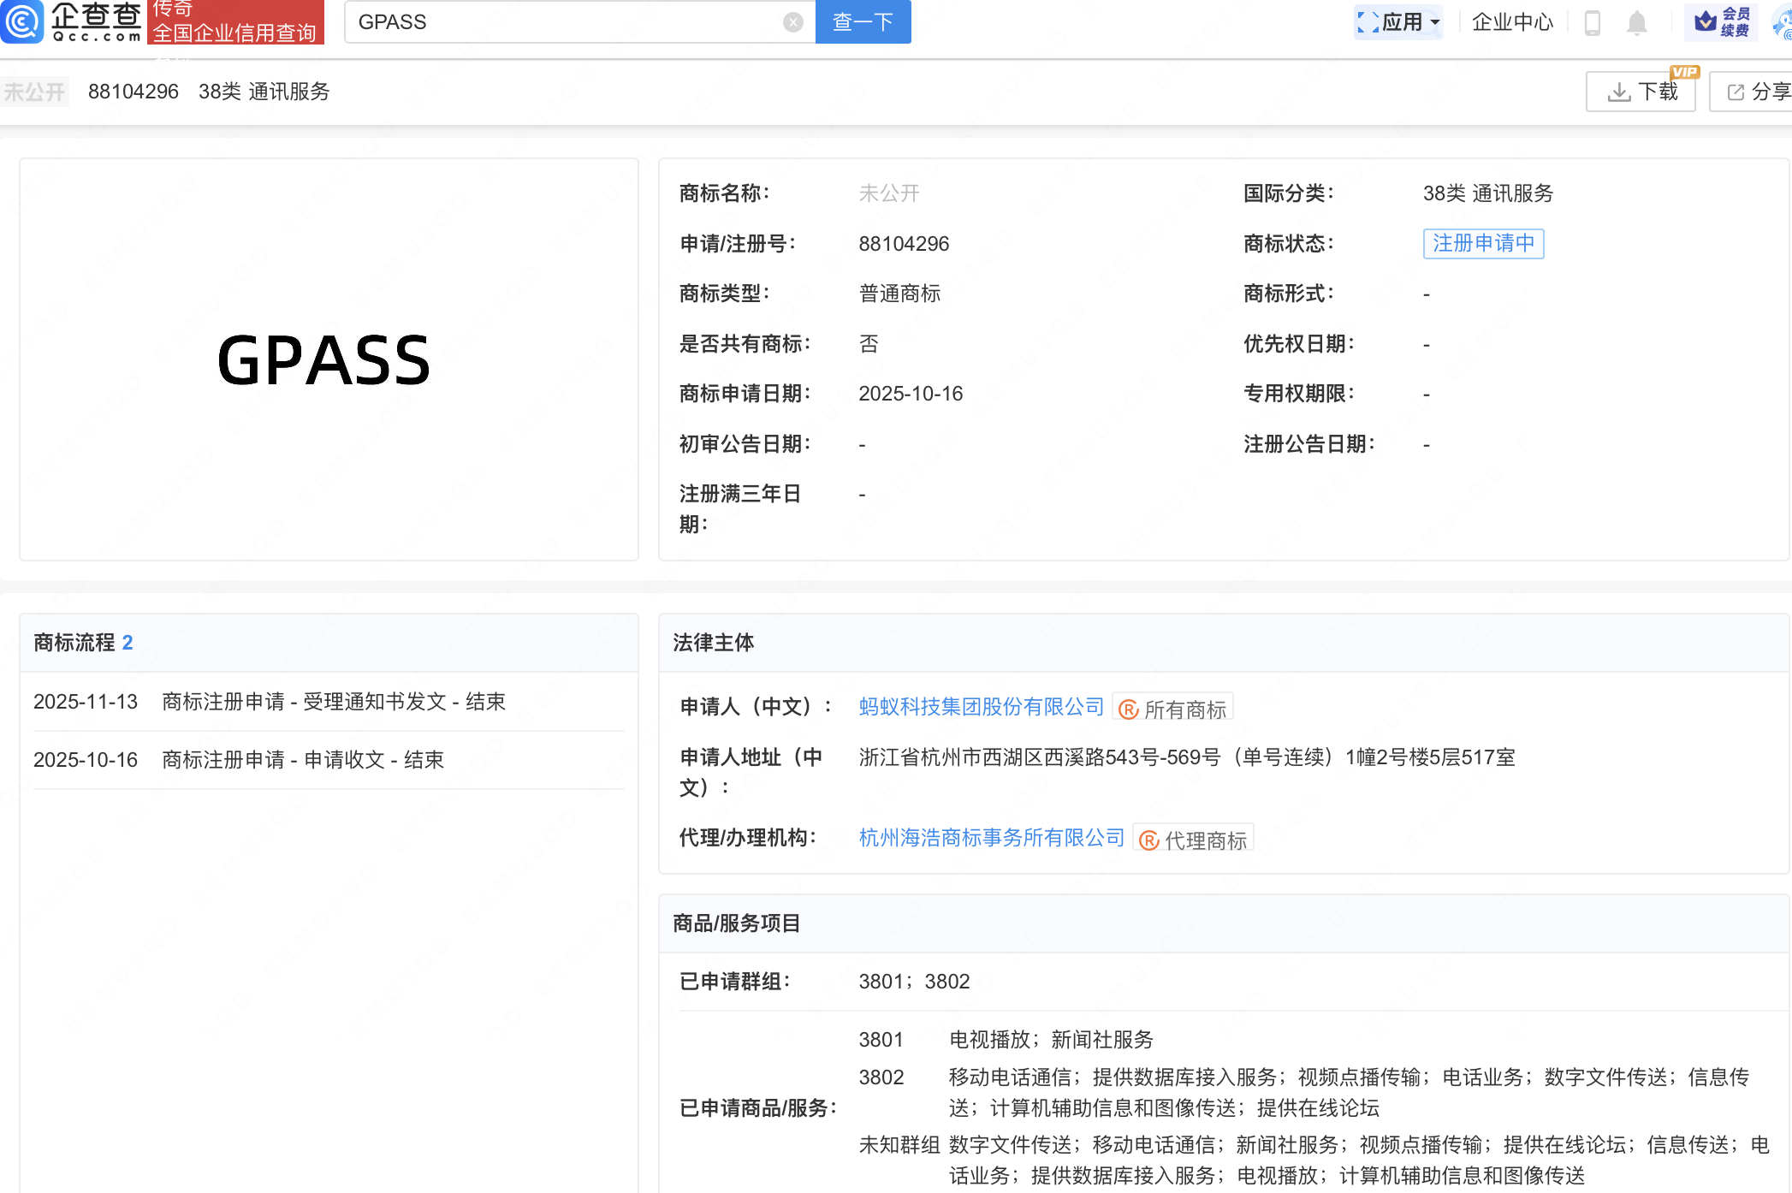1792x1193 pixels.
Task: Click the mobile phone app icon
Action: pos(1592,22)
